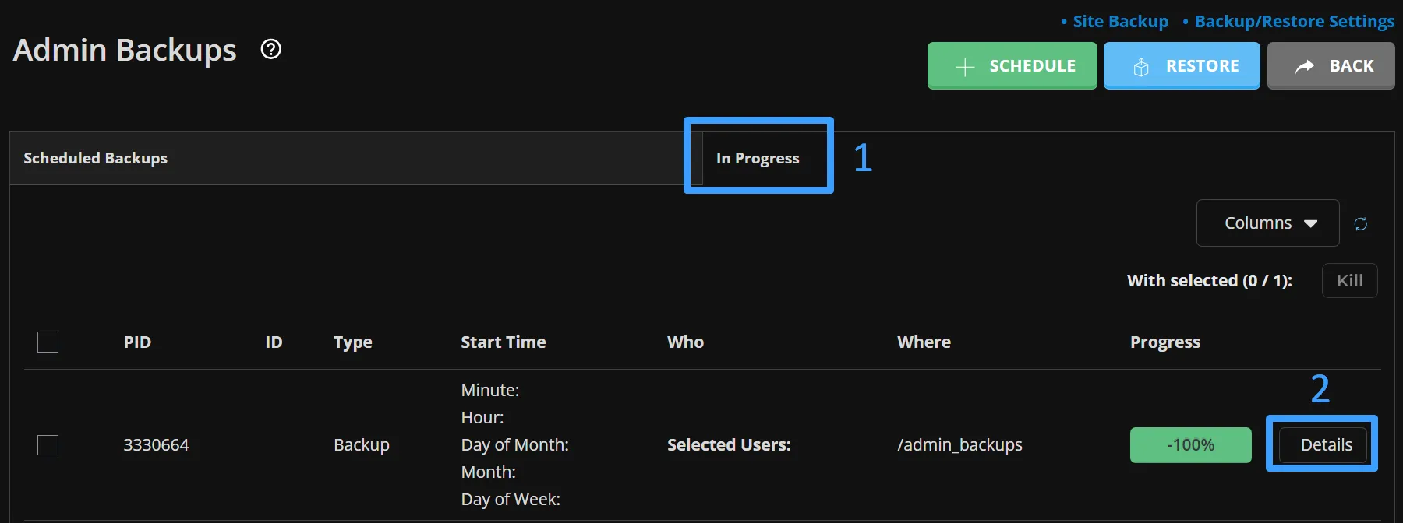Click the Kill button
This screenshot has height=523, width=1403.
[x=1349, y=281]
